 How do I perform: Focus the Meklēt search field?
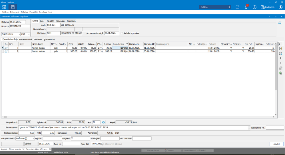coord(213,7)
